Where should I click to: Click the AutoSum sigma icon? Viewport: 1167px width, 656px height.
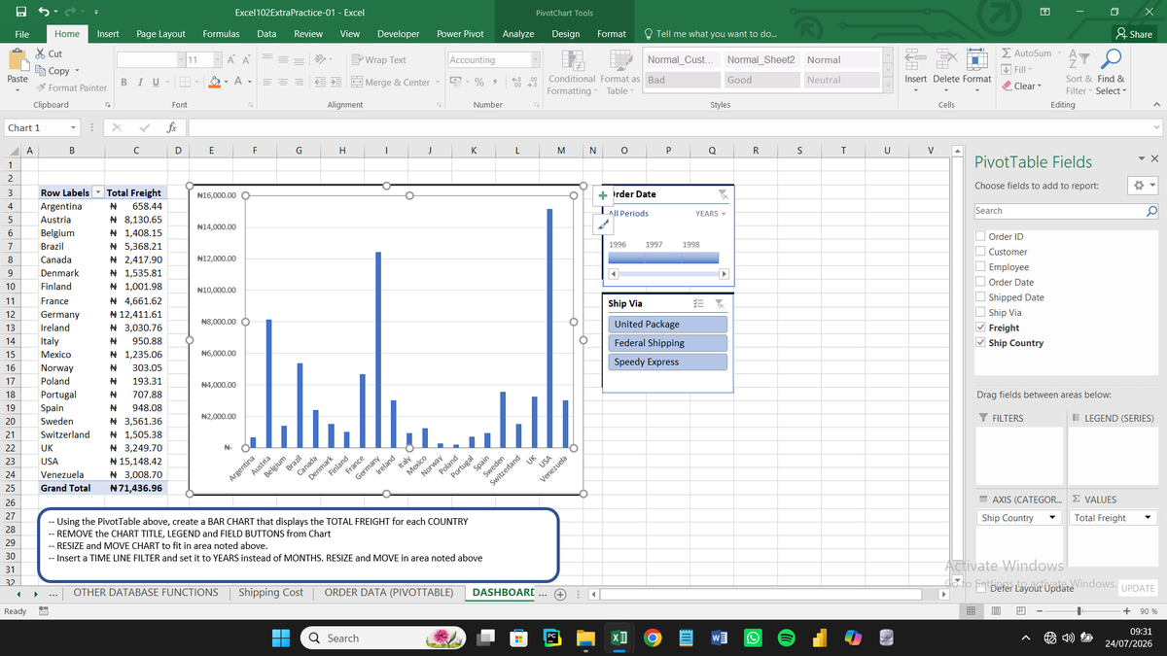click(1007, 53)
